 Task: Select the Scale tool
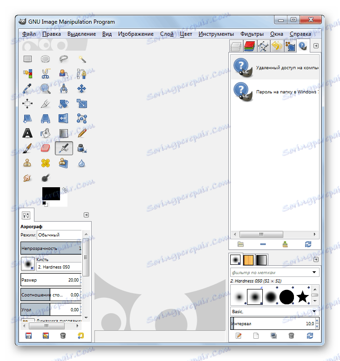click(81, 104)
